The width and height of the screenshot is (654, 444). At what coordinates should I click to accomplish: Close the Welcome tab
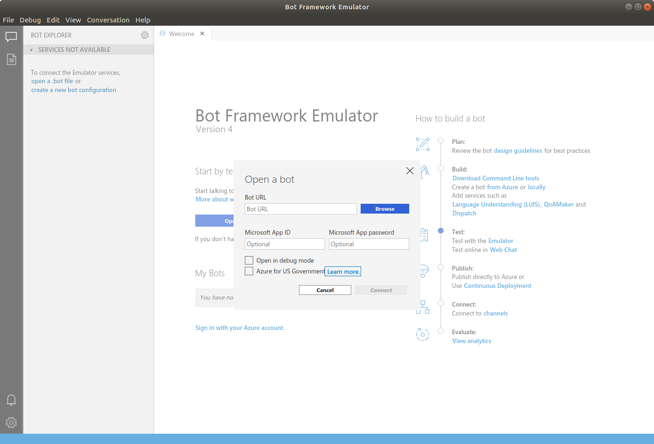[202, 33]
